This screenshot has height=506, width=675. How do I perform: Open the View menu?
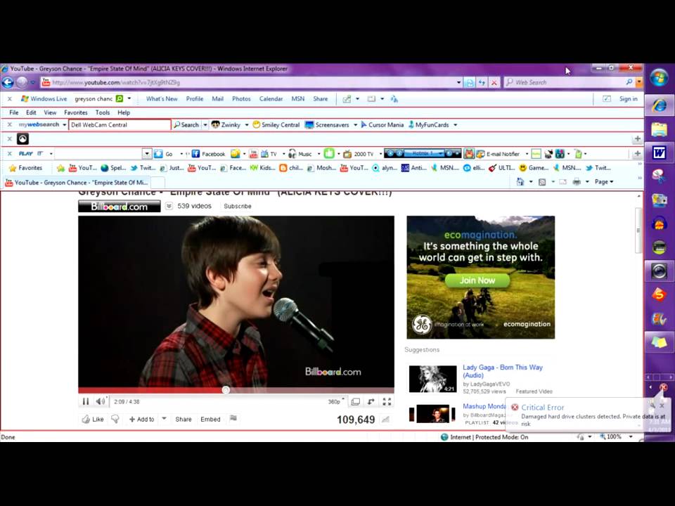pyautogui.click(x=50, y=112)
